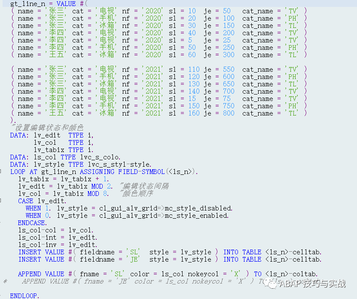Click je value 550 in the 2021 rows

tap(229, 69)
